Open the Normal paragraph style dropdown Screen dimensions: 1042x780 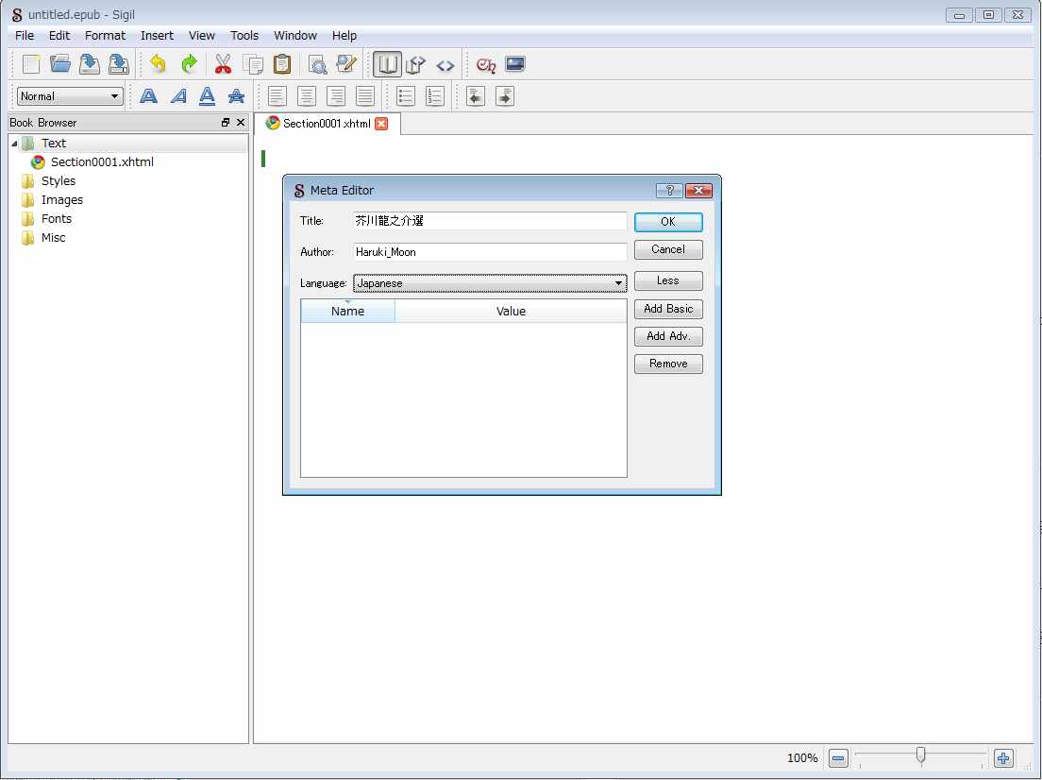pyautogui.click(x=71, y=96)
